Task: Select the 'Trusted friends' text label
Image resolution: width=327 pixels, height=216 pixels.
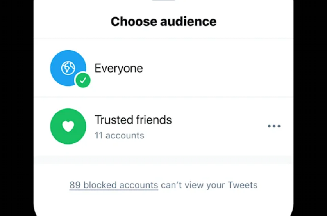Action: (x=133, y=120)
